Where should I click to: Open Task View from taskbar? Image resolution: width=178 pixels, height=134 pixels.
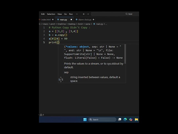(x=120, y=119)
